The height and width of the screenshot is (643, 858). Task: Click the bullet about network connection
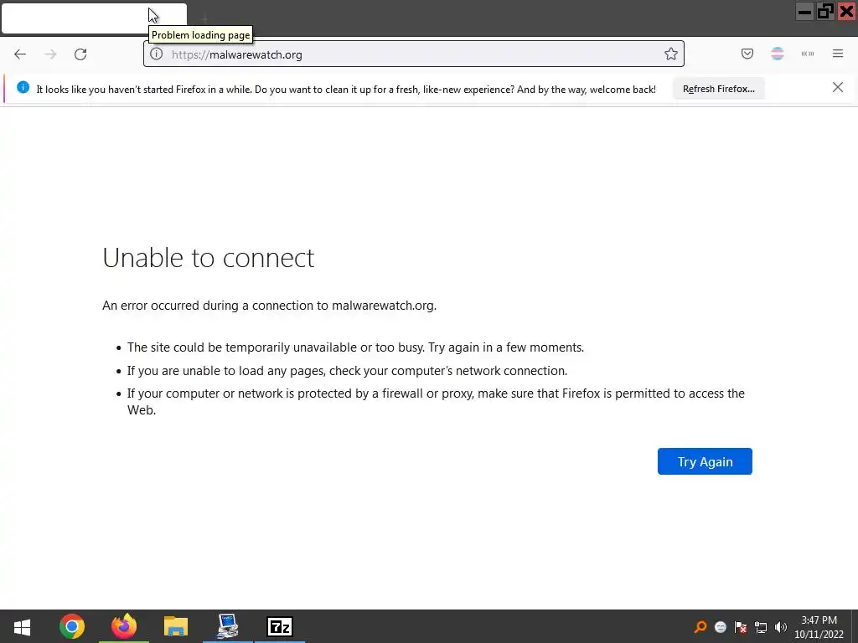[x=348, y=371]
